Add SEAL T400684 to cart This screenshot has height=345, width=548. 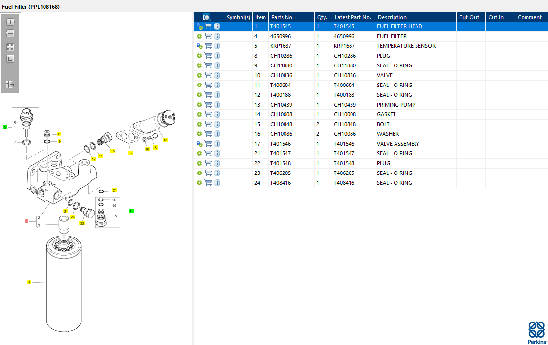(x=208, y=85)
